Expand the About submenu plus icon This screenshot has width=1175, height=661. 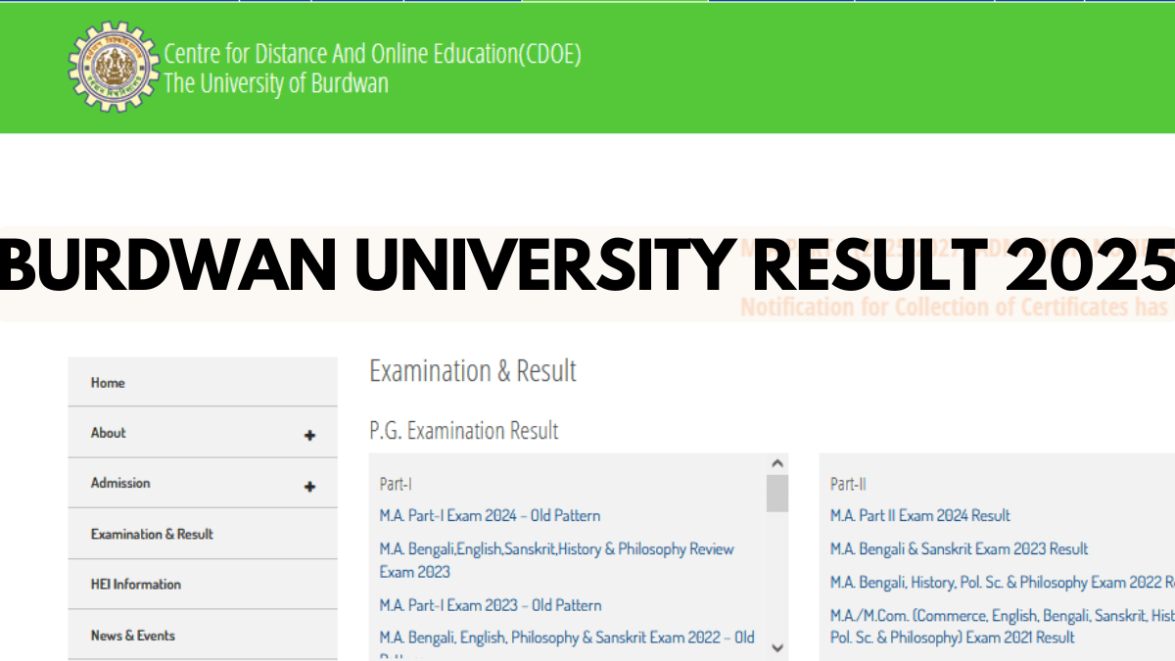tap(309, 436)
